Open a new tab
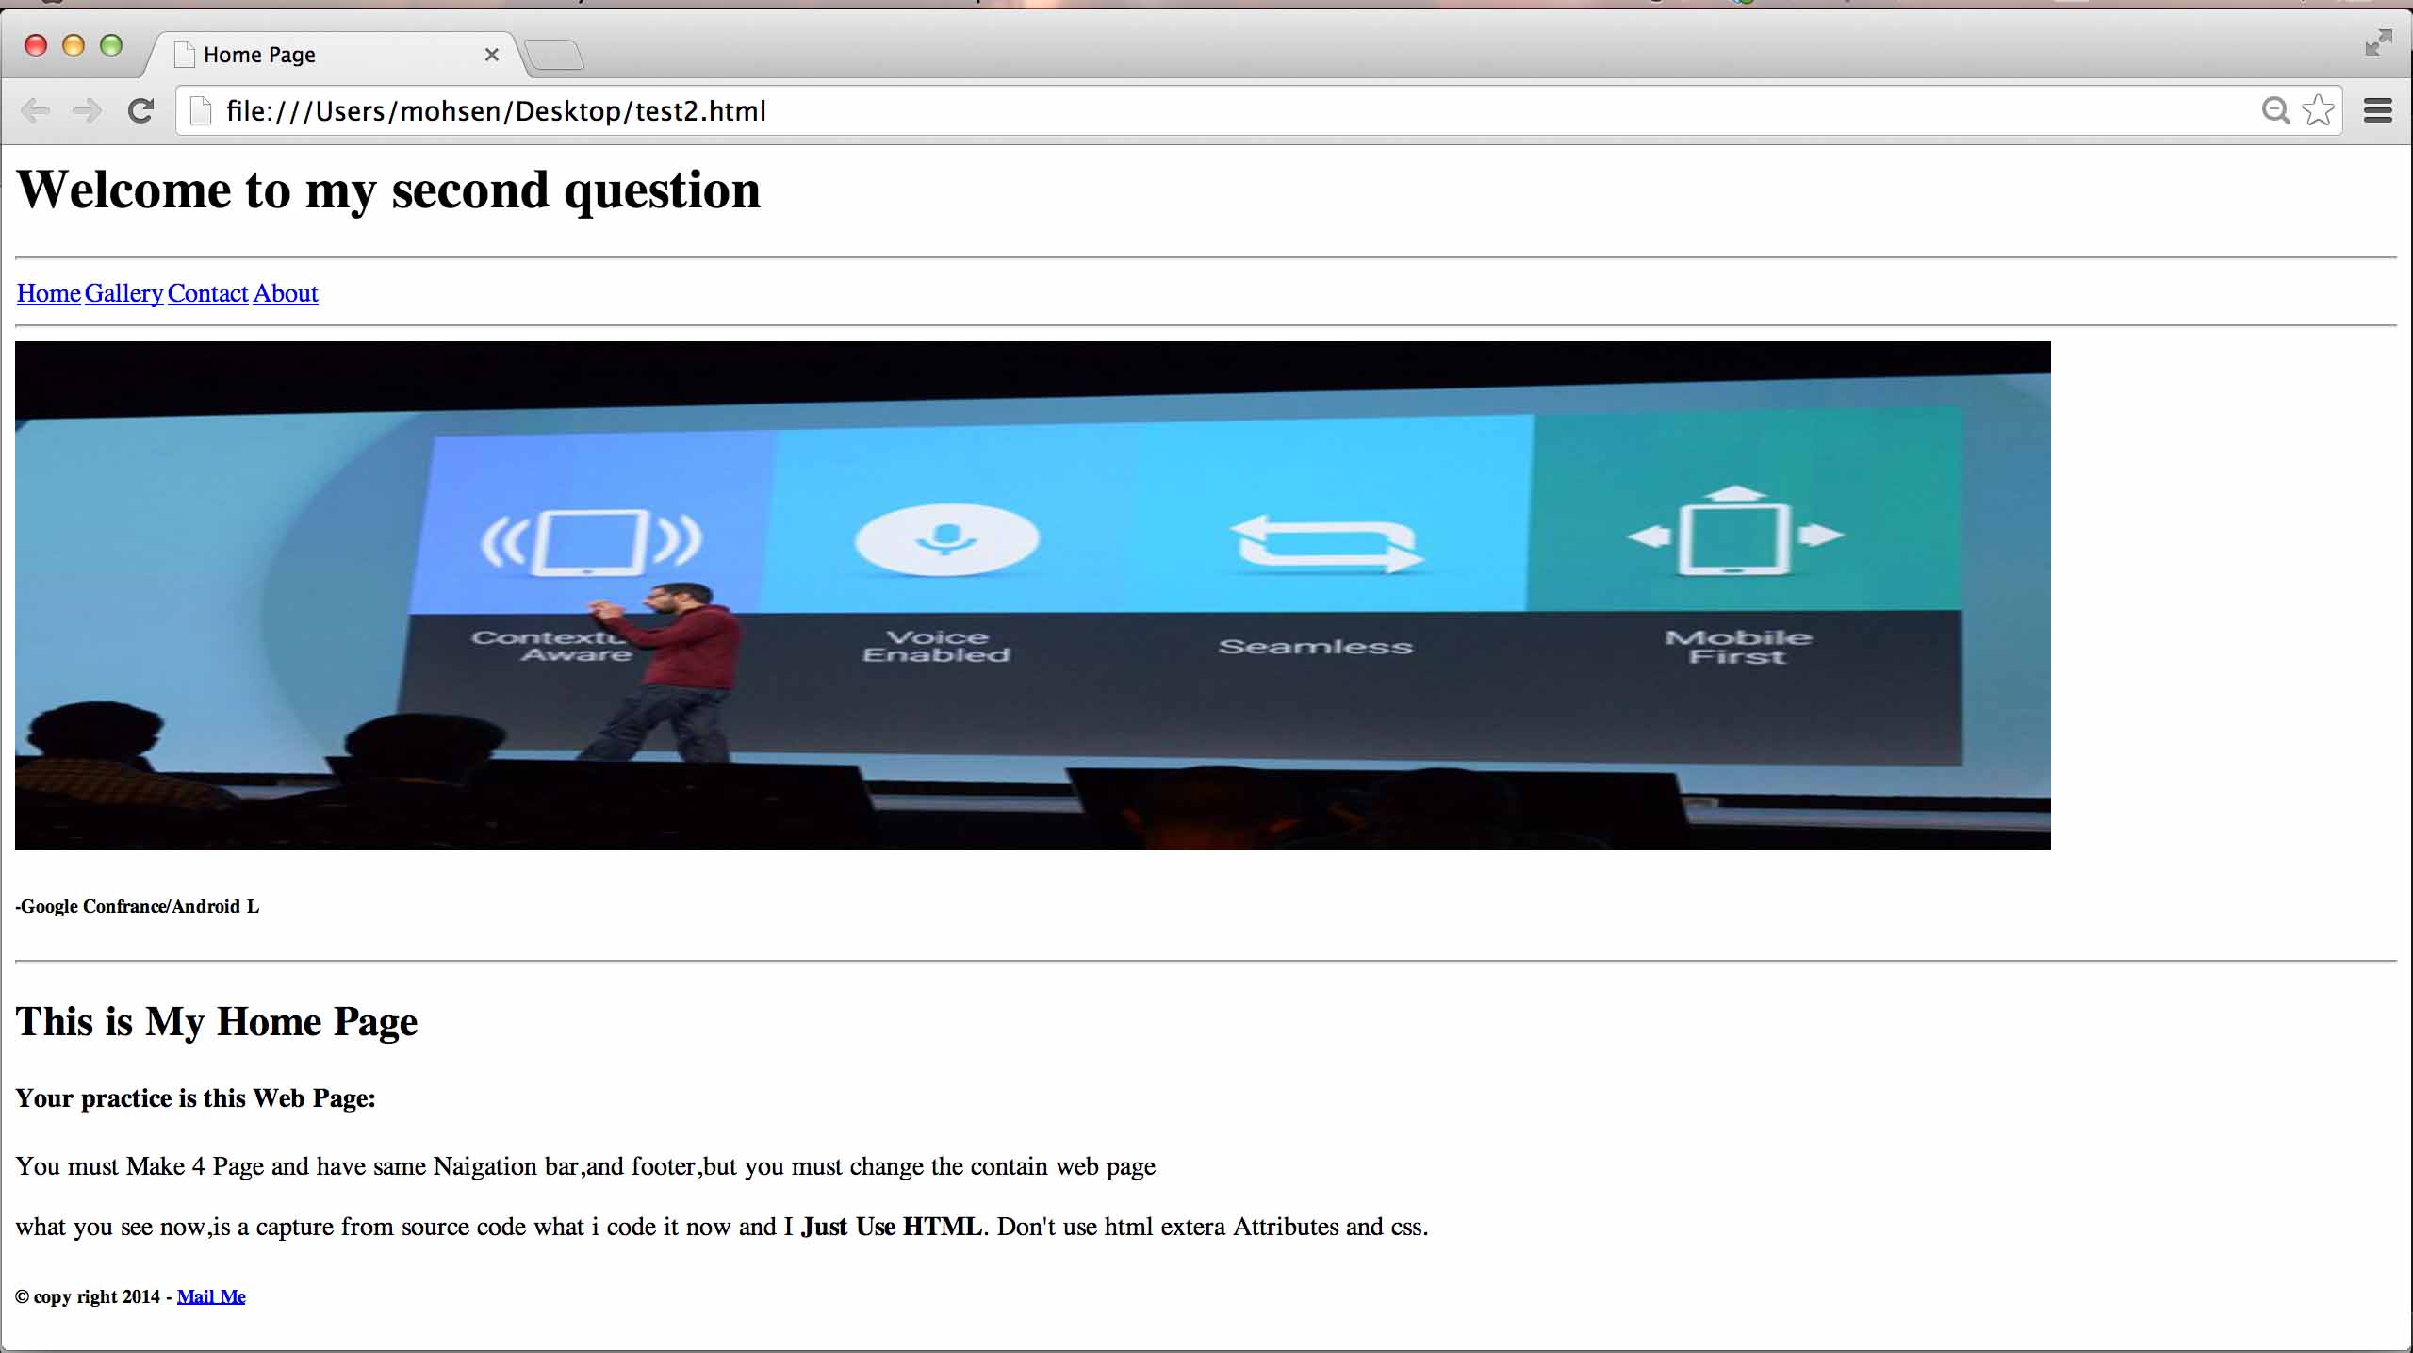 (554, 55)
